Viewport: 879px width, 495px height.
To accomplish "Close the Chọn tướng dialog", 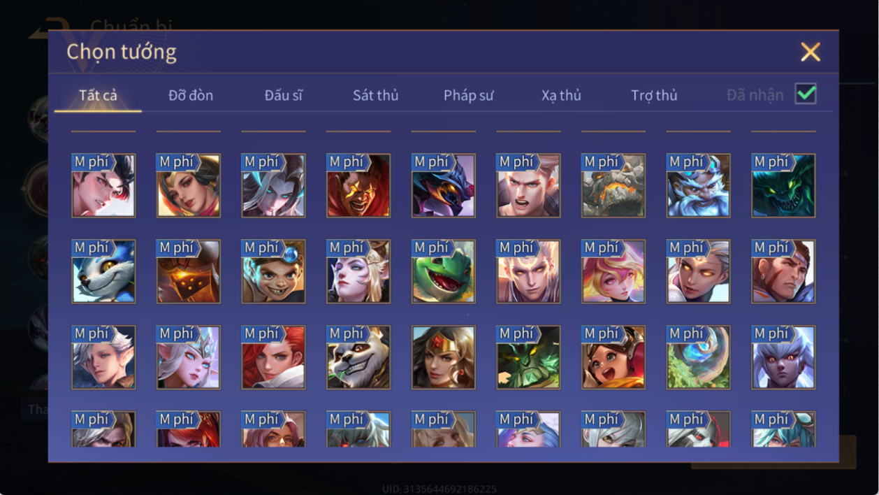I will click(x=811, y=52).
